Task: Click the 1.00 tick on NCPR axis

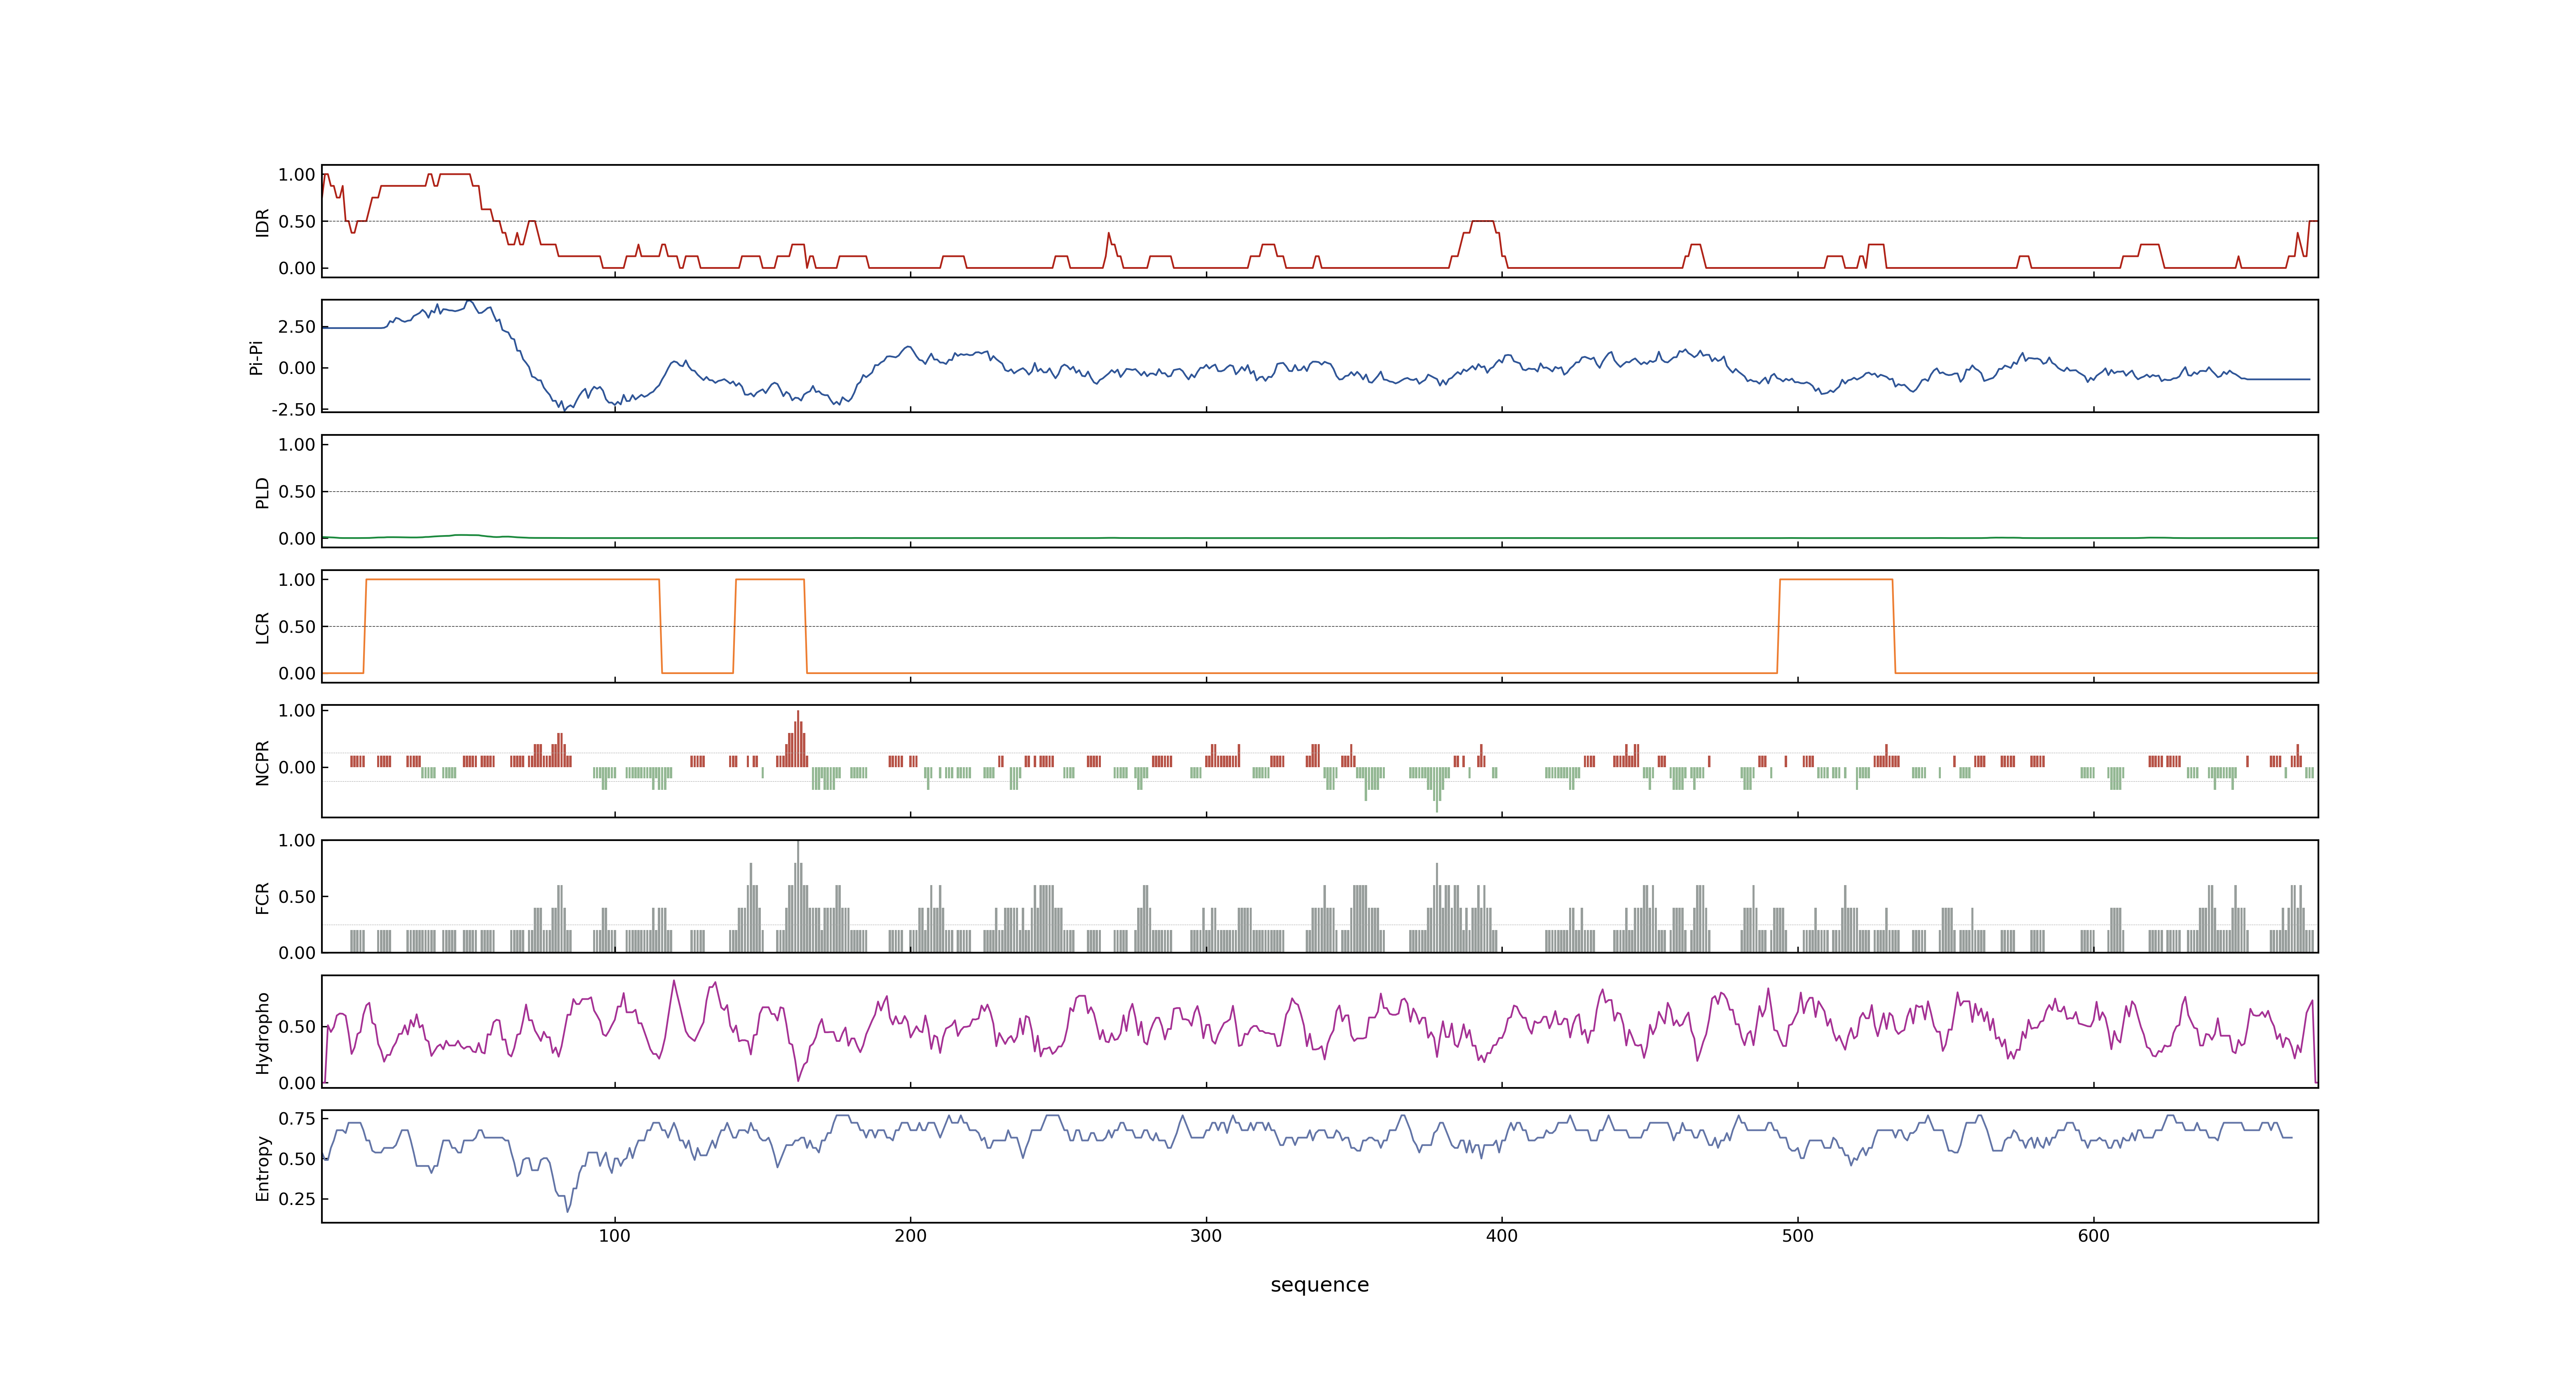Action: (x=297, y=711)
